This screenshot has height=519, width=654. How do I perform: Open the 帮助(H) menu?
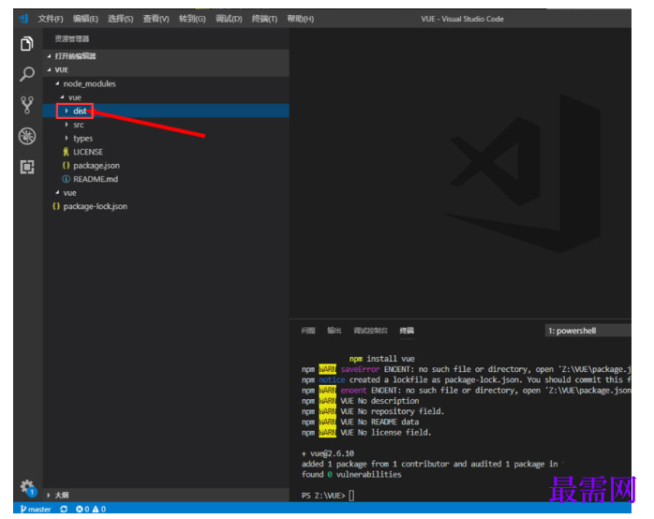(301, 19)
